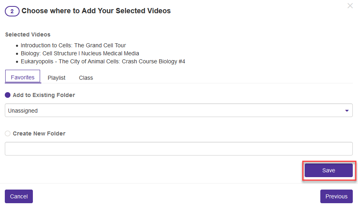Click the 'Choose where to Add Your Selected Videos' heading
Viewport: 358px width, 208px height.
point(96,11)
